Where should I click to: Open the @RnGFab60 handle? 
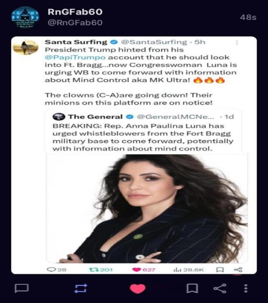[x=75, y=23]
